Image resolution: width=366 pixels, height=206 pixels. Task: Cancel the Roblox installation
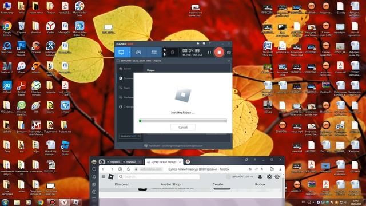pyautogui.click(x=183, y=127)
